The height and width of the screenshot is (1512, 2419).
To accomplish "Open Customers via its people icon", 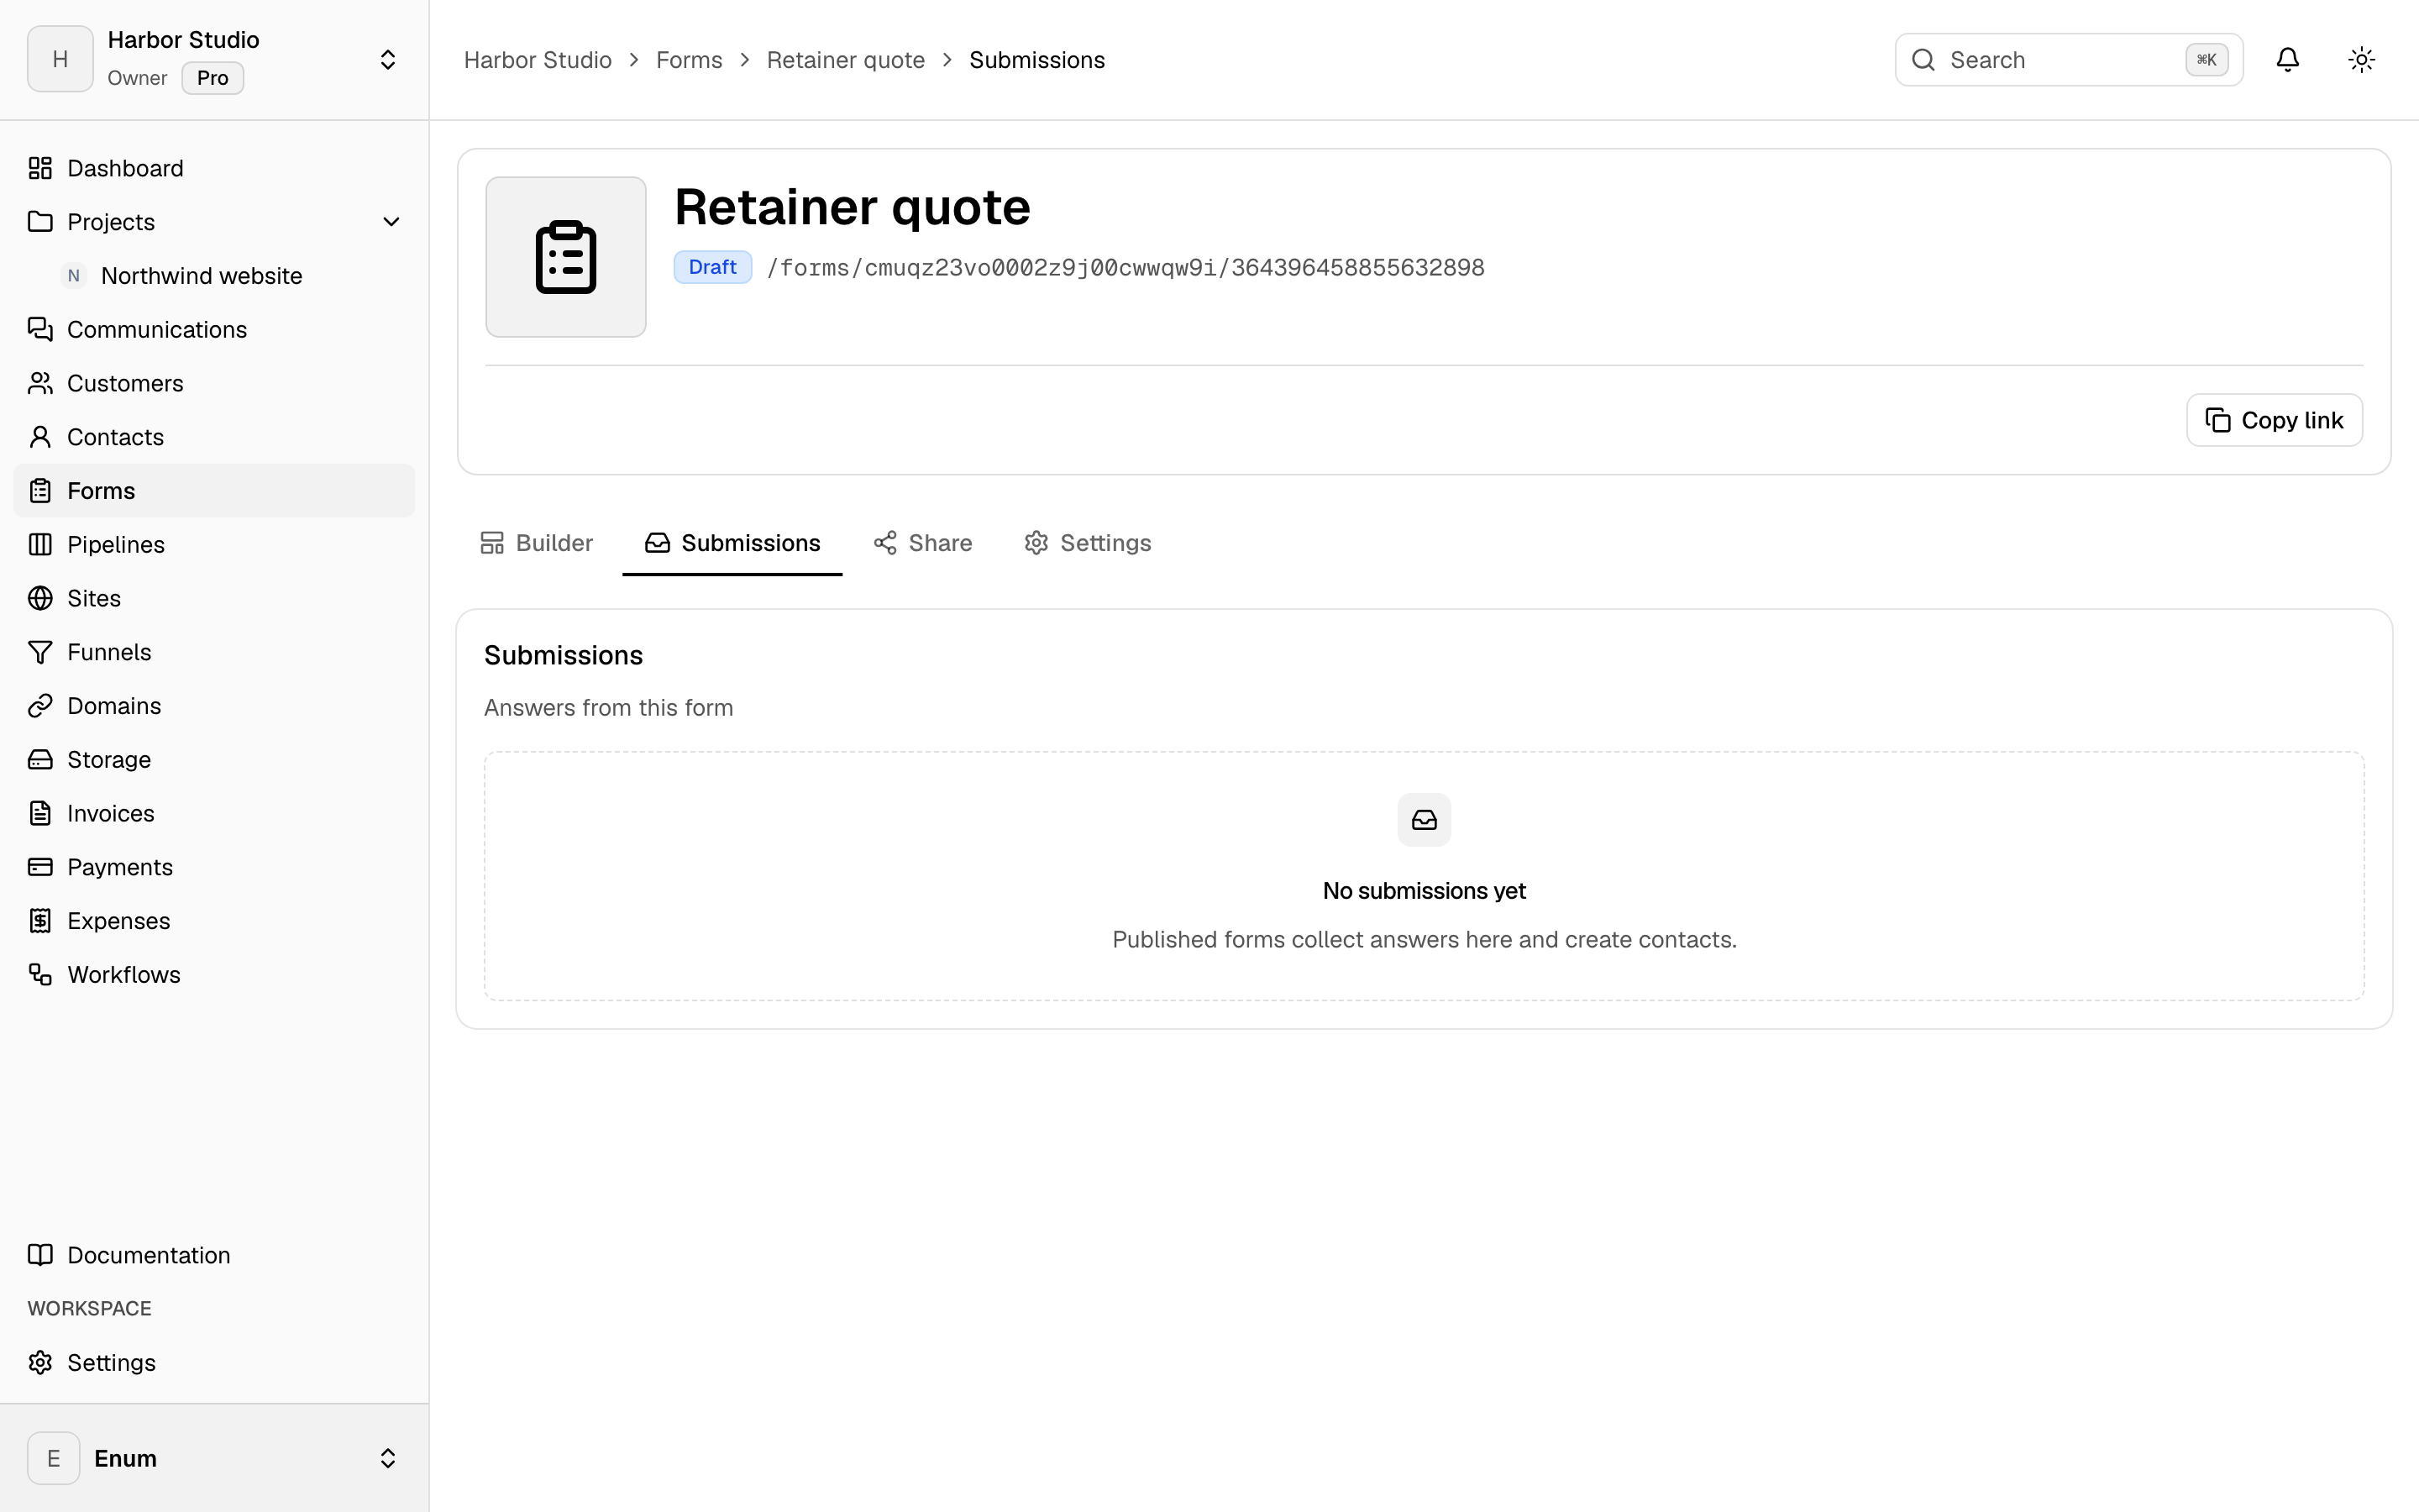I will click(x=40, y=383).
